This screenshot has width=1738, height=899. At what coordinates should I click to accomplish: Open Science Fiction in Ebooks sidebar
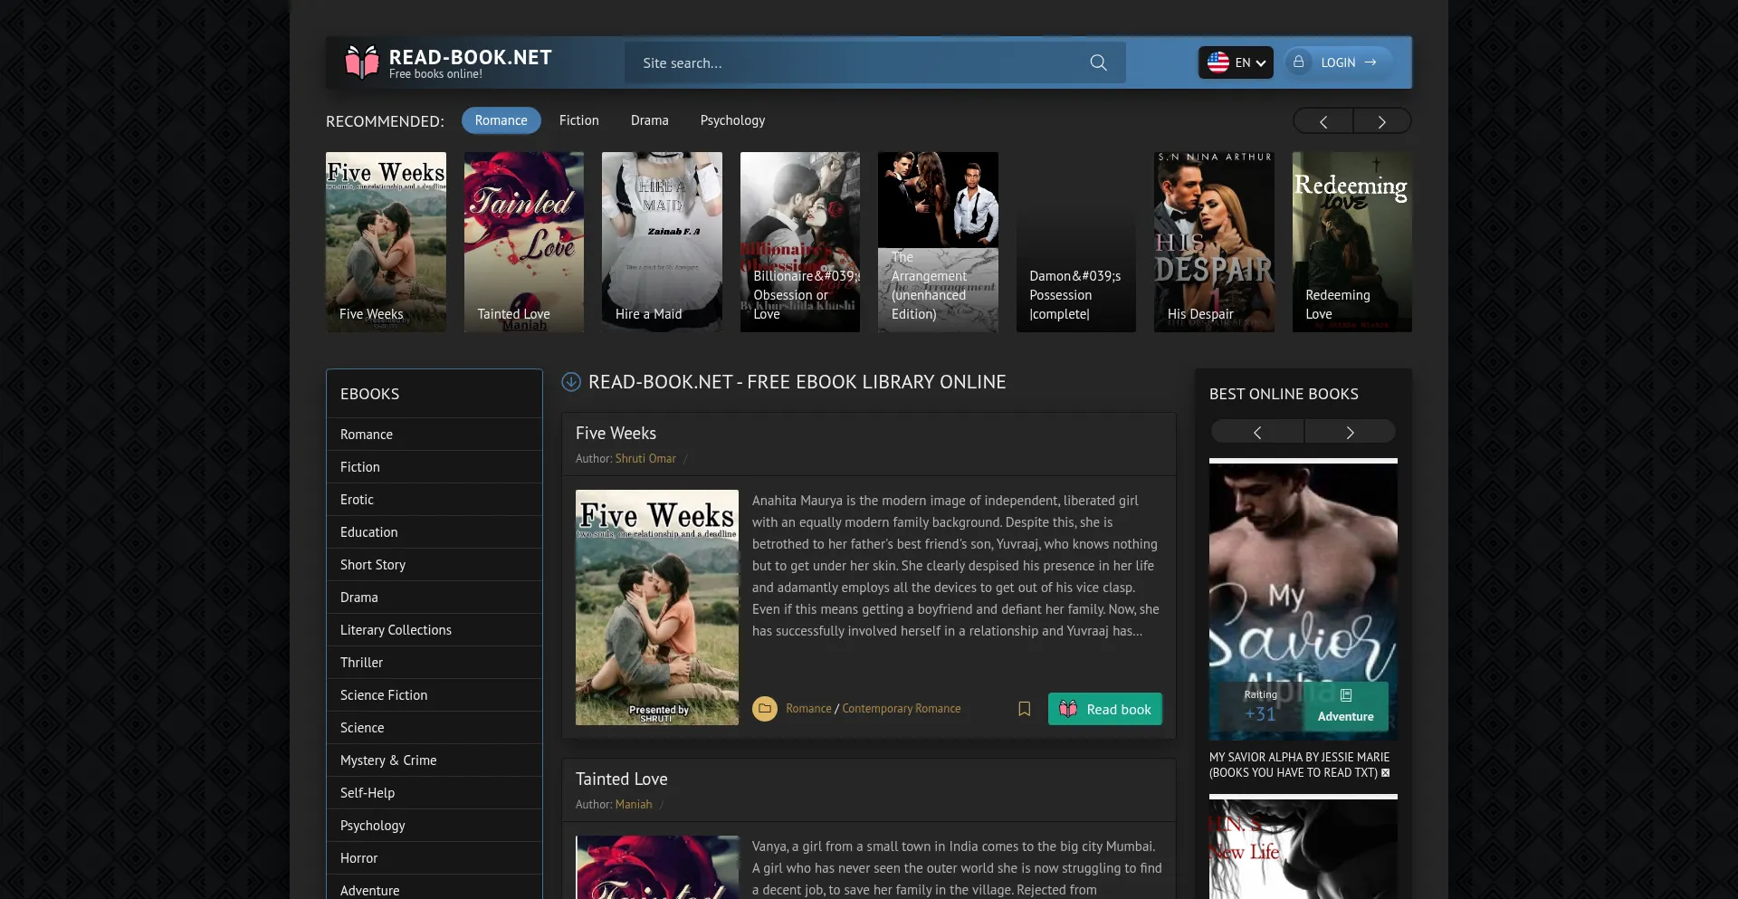click(x=384, y=695)
